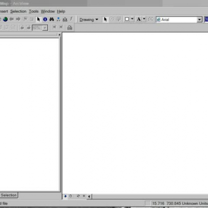
Task: Switch to the Selection tab in table of contents
Action: click(x=9, y=195)
